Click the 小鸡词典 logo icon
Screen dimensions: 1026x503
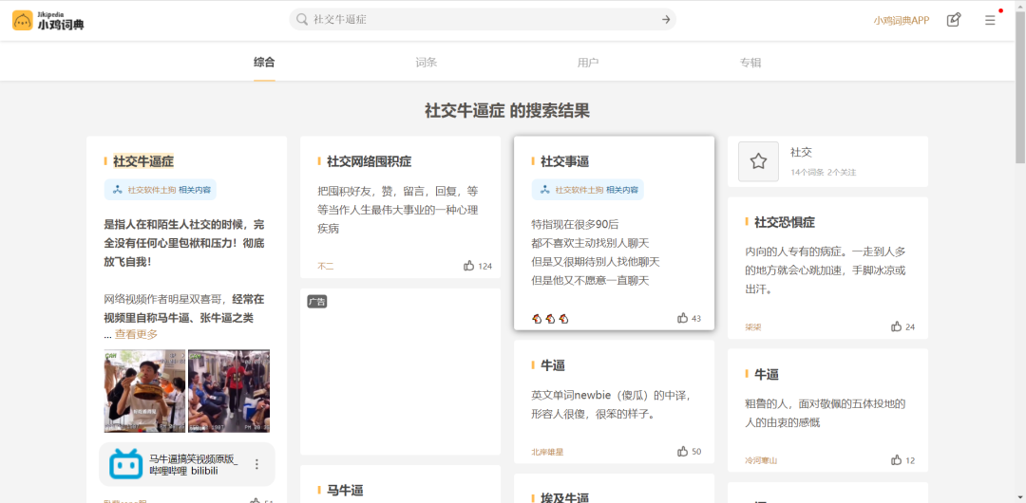[23, 20]
